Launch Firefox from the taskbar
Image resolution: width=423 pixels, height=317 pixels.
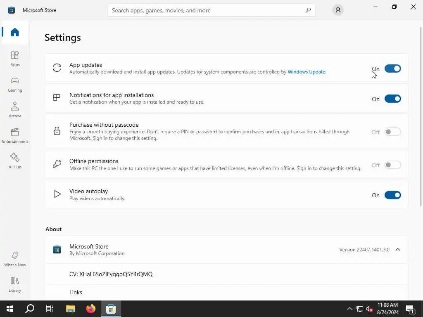click(x=90, y=309)
